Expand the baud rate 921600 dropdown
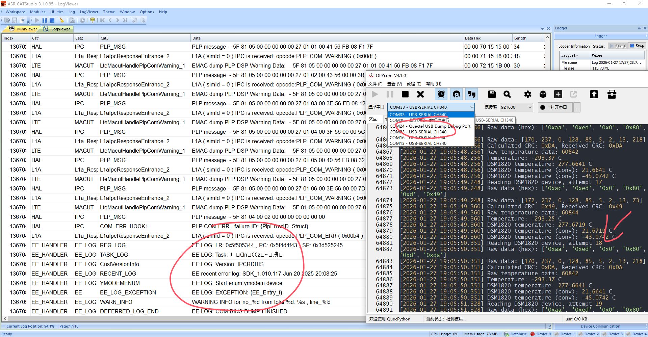Screen dimensions: 648x337 [x=530, y=107]
